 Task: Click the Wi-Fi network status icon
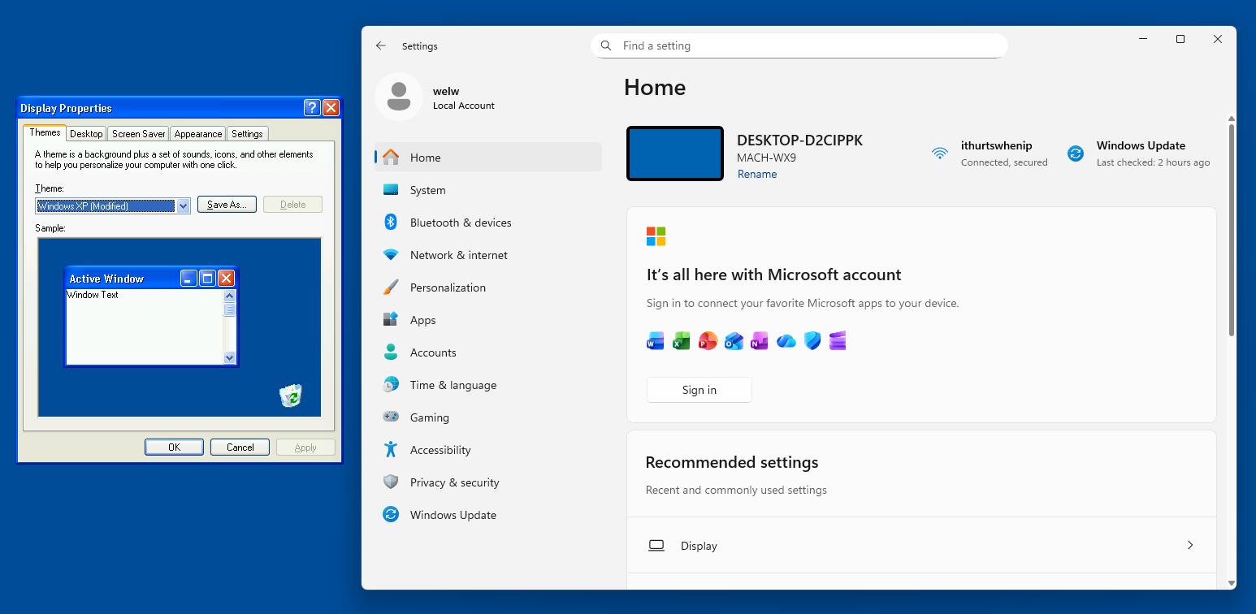pos(940,153)
